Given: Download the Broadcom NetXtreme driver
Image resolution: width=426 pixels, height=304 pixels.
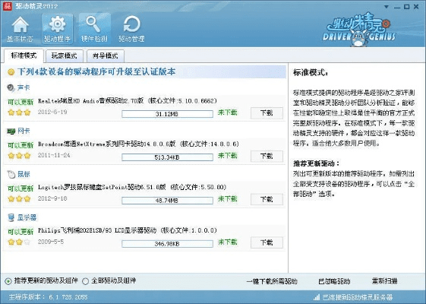Looking at the screenshot, I should click(x=267, y=157).
